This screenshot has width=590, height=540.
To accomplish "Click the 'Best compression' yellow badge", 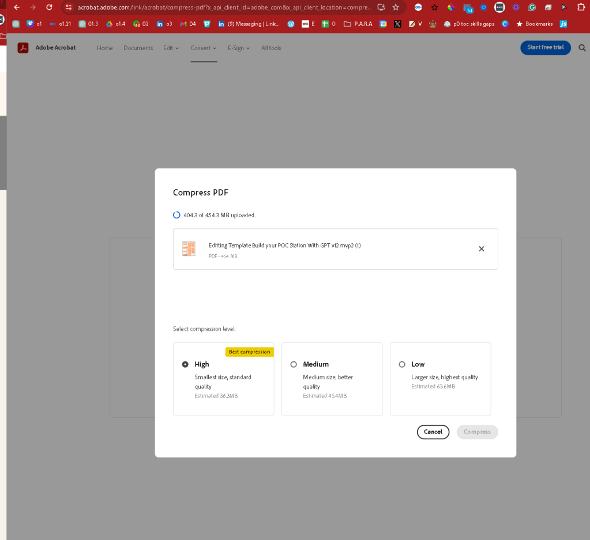I will pos(250,352).
